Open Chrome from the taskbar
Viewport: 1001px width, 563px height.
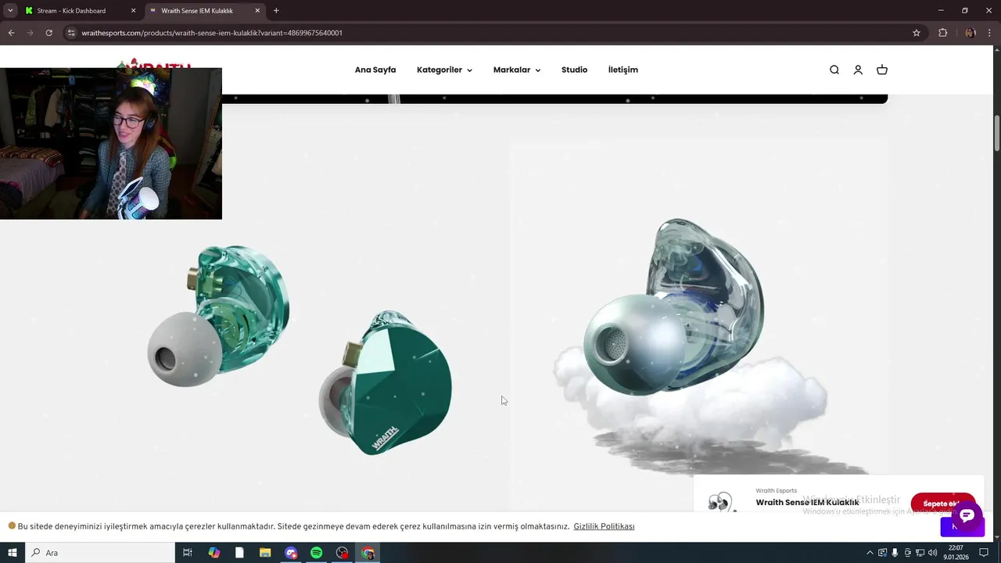tap(368, 553)
